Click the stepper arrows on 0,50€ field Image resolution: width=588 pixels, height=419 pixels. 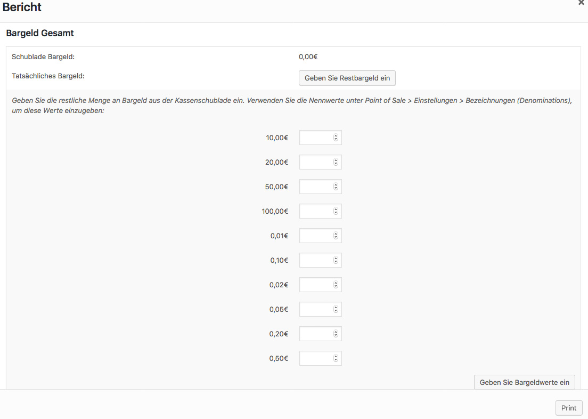(x=336, y=358)
